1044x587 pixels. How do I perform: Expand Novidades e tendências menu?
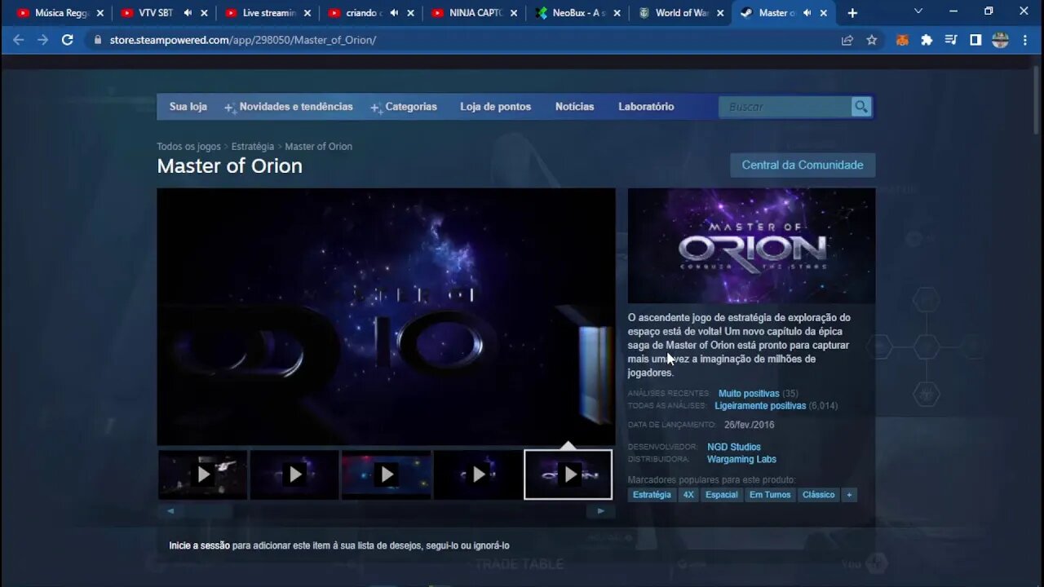click(289, 107)
